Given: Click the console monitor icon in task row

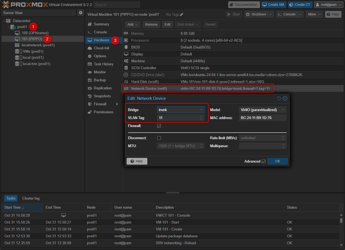Looking at the screenshot, I should click(63, 215).
